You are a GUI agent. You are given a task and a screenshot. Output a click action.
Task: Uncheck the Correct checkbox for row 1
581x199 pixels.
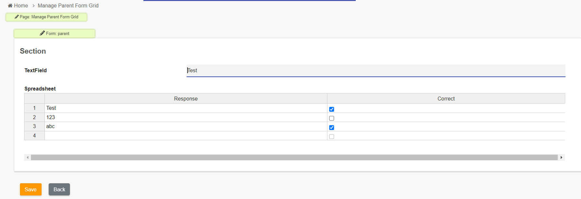tap(332, 109)
